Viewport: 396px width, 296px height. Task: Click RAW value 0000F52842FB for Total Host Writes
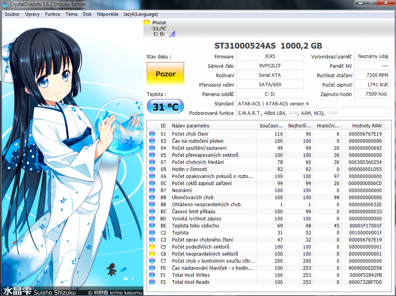click(x=366, y=275)
